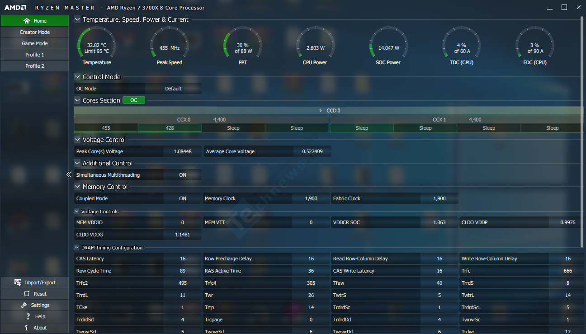The width and height of the screenshot is (586, 334).
Task: Click Average Core Voltage value 0.527409
Action: tap(312, 151)
